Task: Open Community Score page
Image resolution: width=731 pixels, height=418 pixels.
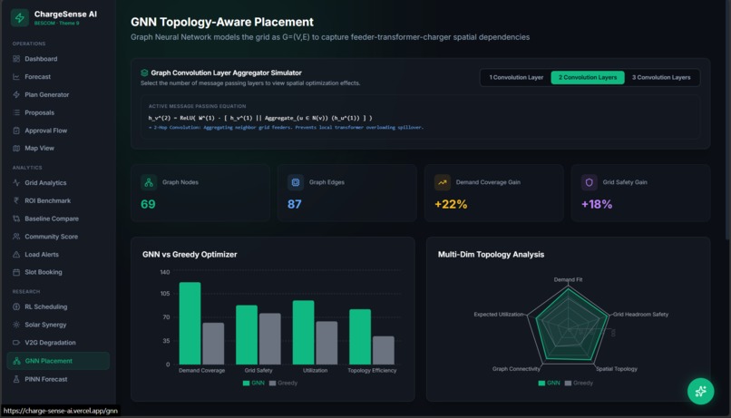Action: [x=58, y=237]
